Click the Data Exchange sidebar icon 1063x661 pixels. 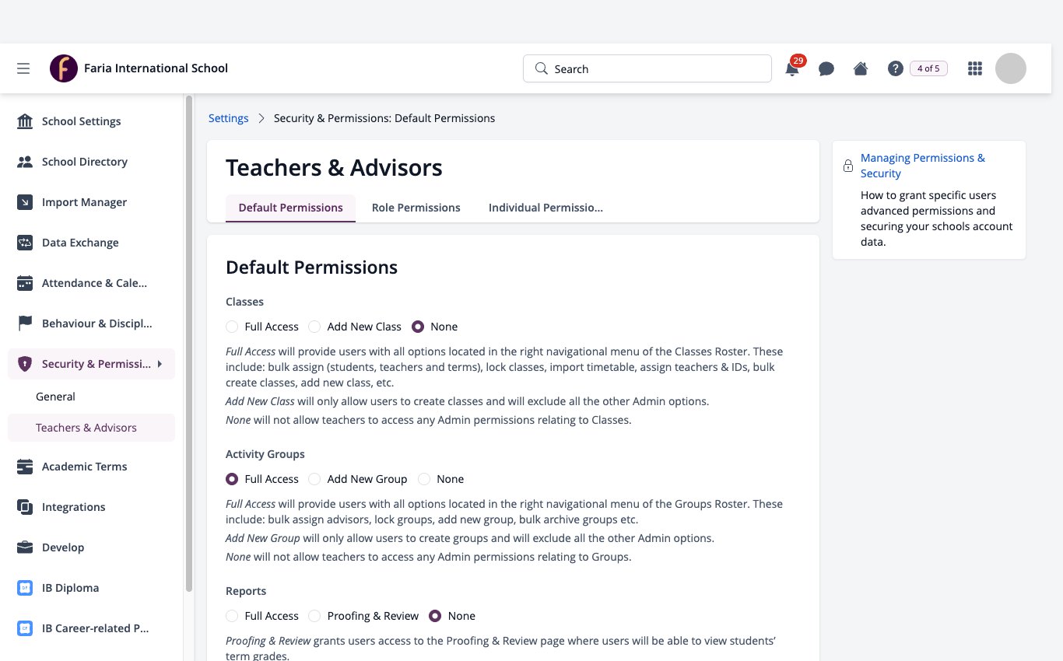pos(25,243)
